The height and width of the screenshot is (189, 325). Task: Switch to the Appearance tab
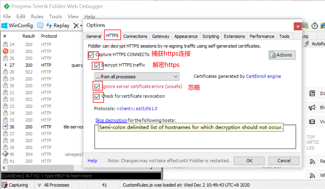pos(186,36)
